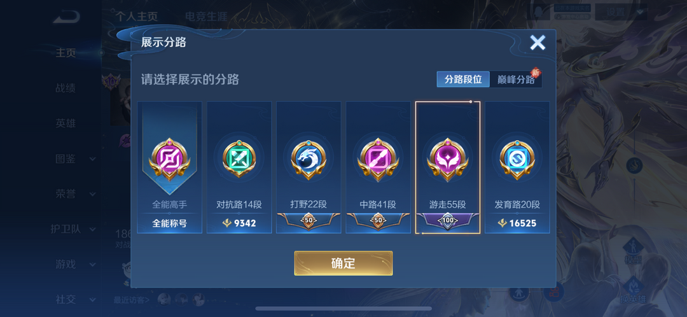
Task: Open the 电竞生涯 tab
Action: (x=206, y=17)
